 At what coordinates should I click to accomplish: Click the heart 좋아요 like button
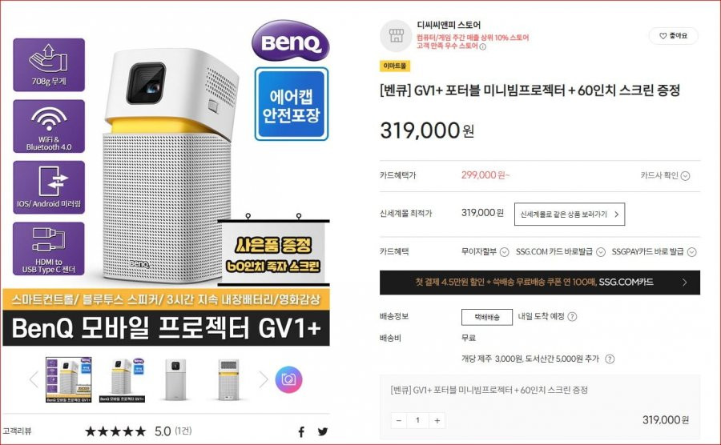673,36
